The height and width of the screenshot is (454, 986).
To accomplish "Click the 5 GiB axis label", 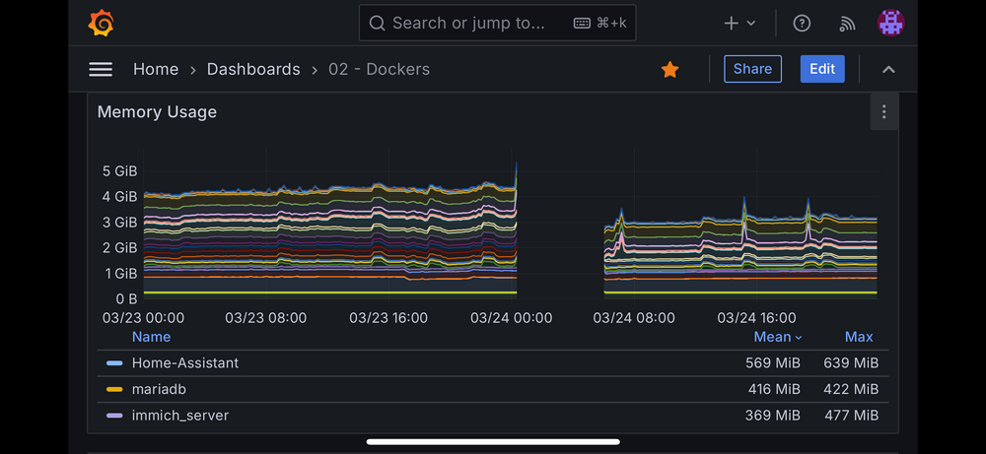I will tap(119, 170).
